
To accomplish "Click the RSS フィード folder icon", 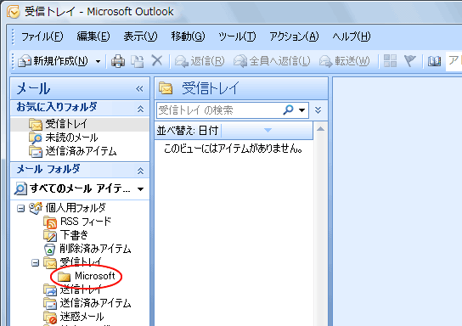I will [50, 222].
